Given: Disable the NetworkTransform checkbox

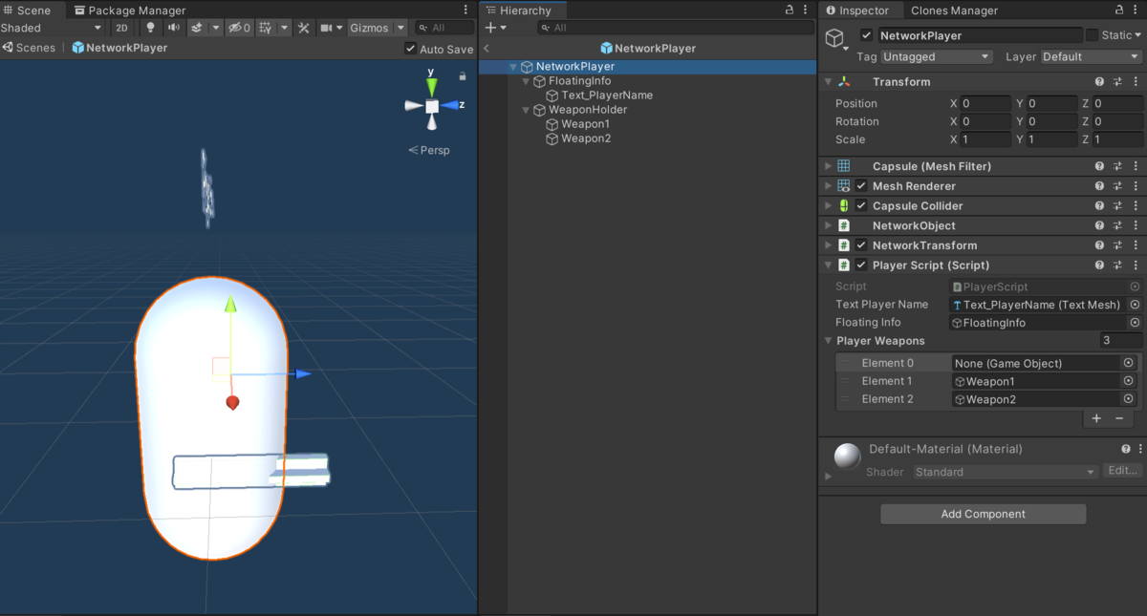Looking at the screenshot, I should click(861, 245).
